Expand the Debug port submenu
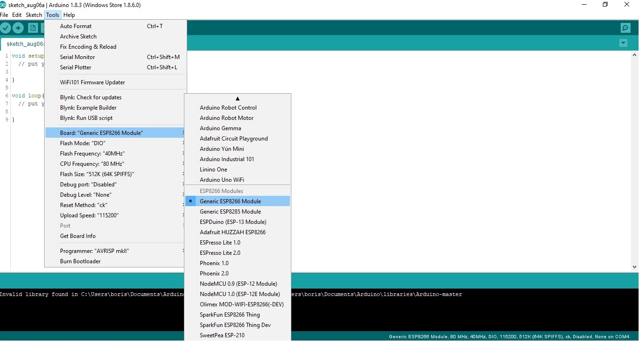This screenshot has height=341, width=639. [115, 185]
